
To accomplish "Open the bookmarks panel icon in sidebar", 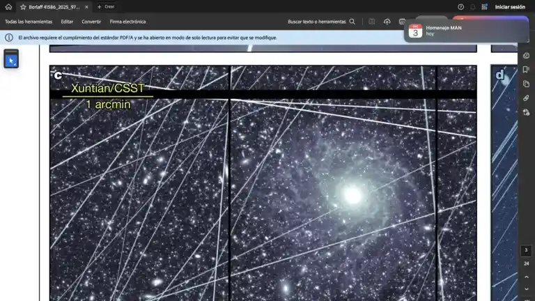I will (x=526, y=70).
